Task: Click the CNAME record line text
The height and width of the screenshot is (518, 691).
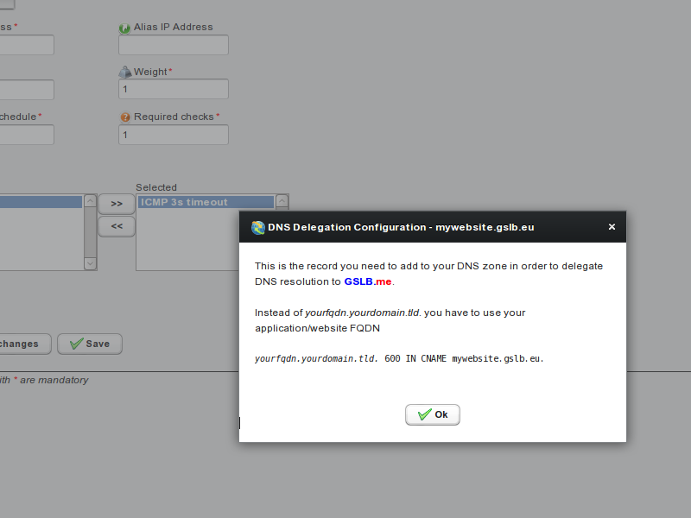Action: pos(399,358)
